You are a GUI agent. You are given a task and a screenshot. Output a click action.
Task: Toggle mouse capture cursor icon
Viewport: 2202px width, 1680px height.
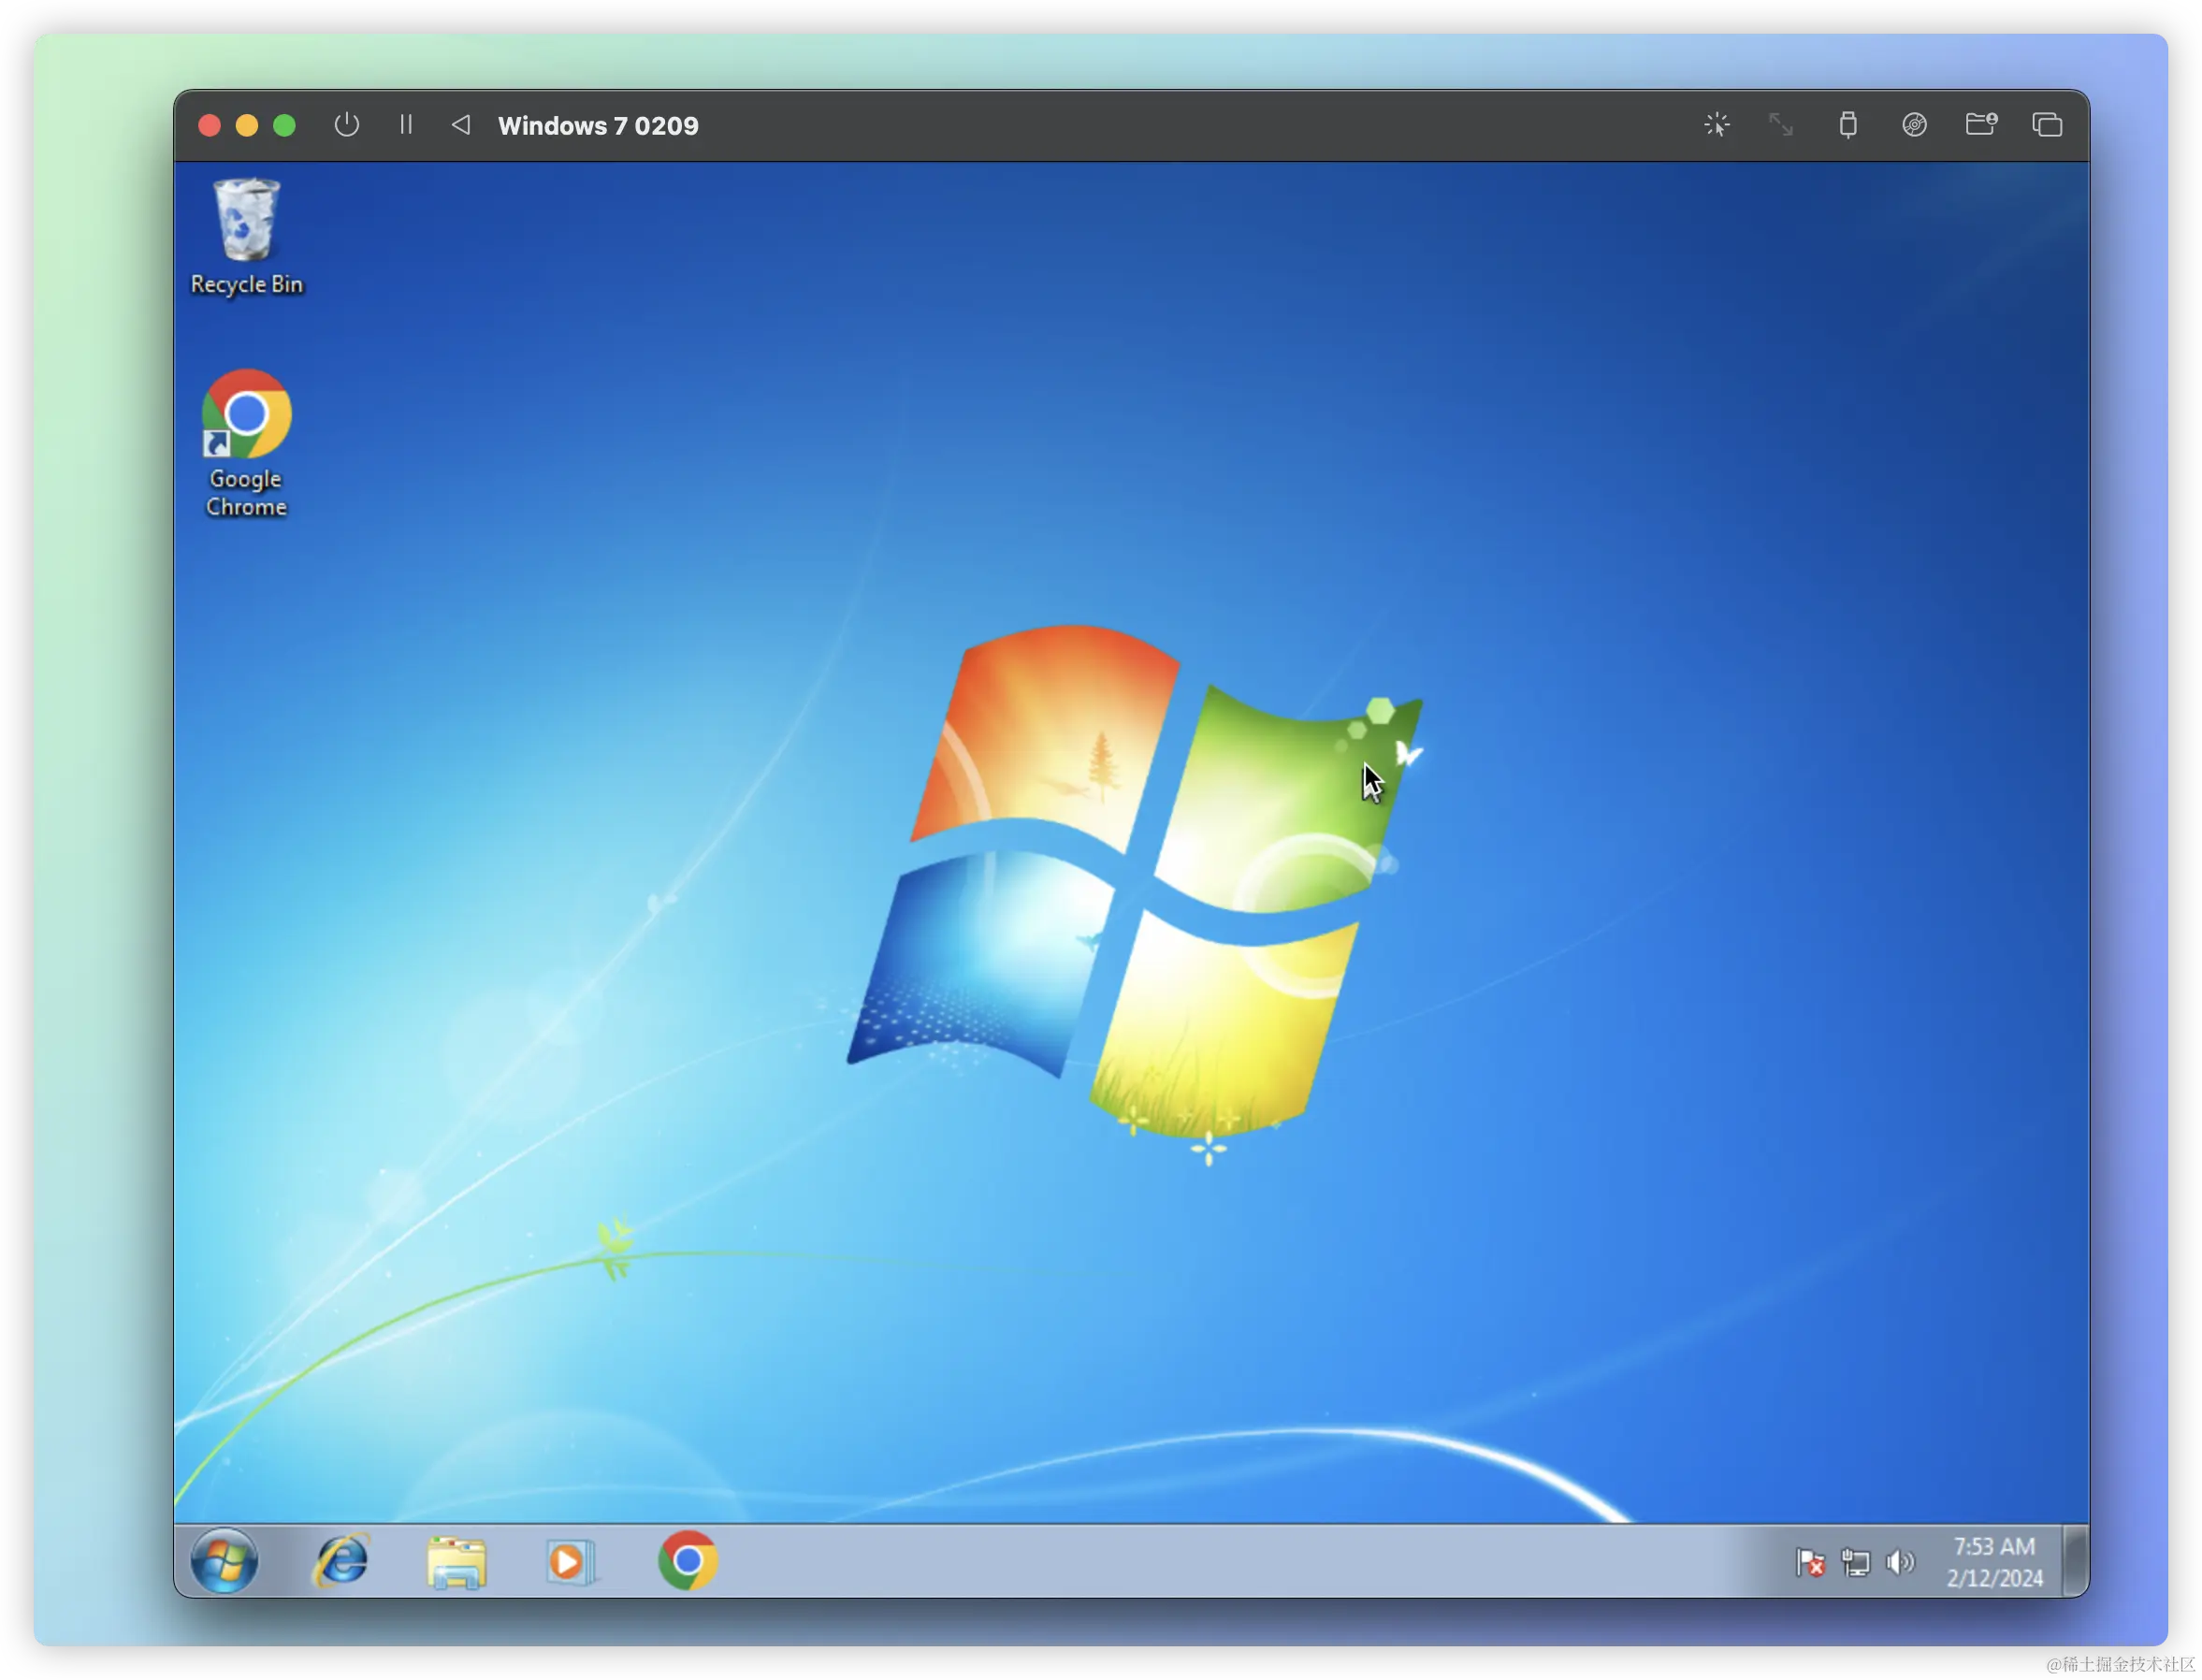(1716, 125)
